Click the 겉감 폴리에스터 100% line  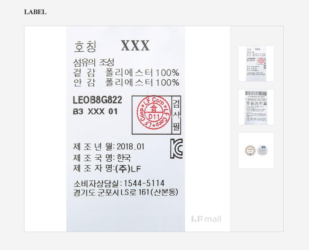[x=126, y=73]
